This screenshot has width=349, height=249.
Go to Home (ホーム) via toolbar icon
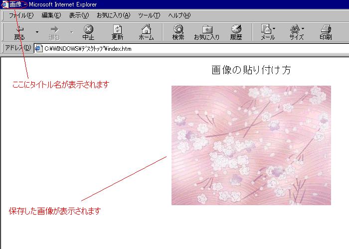[x=146, y=32]
